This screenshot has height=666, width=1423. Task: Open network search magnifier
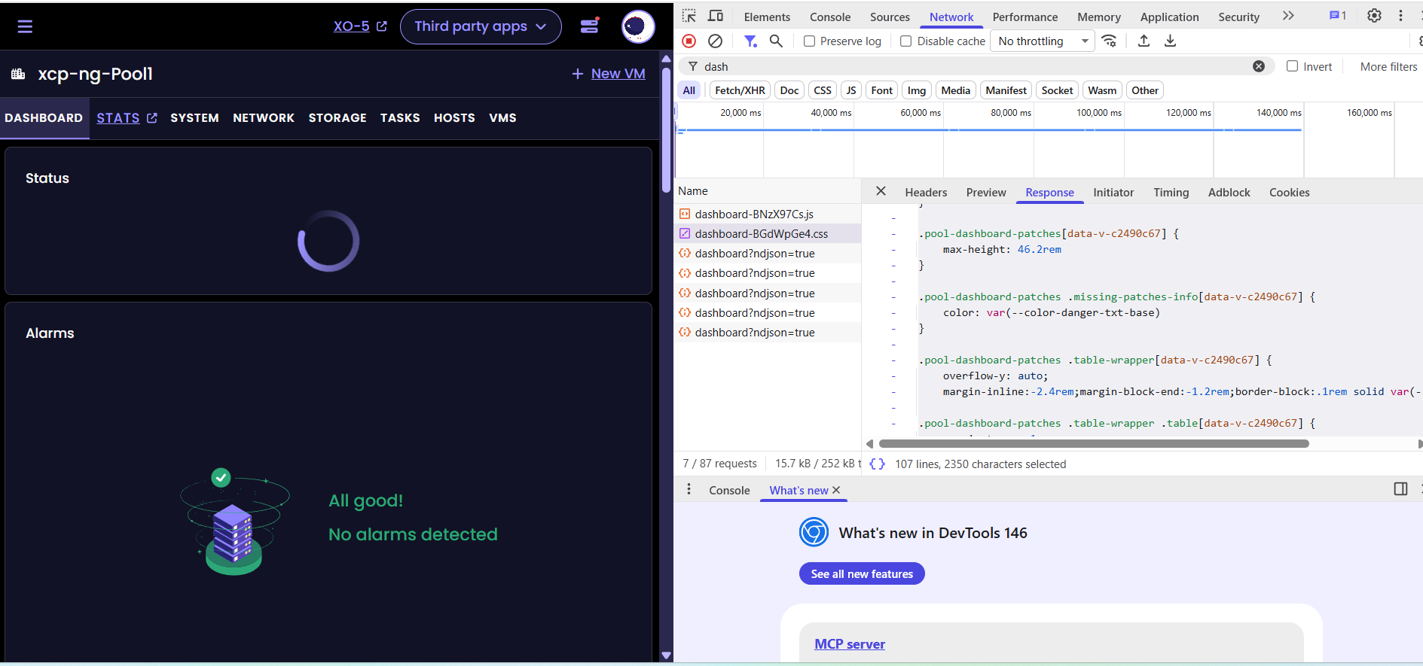click(x=776, y=41)
